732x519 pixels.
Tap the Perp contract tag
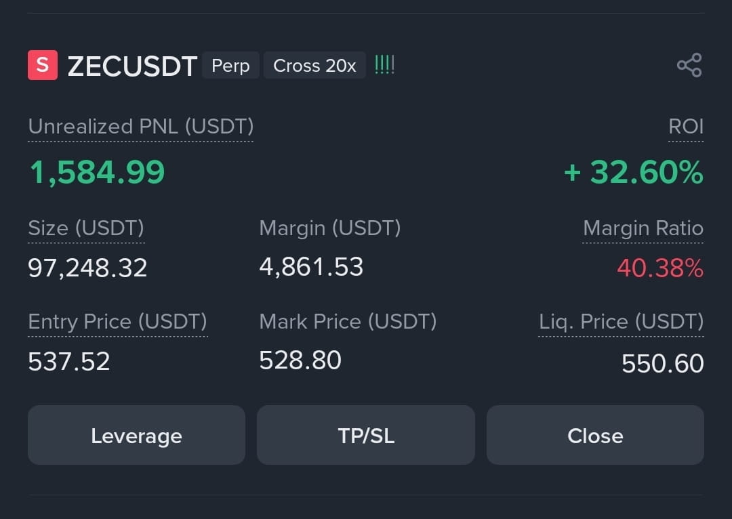click(230, 65)
